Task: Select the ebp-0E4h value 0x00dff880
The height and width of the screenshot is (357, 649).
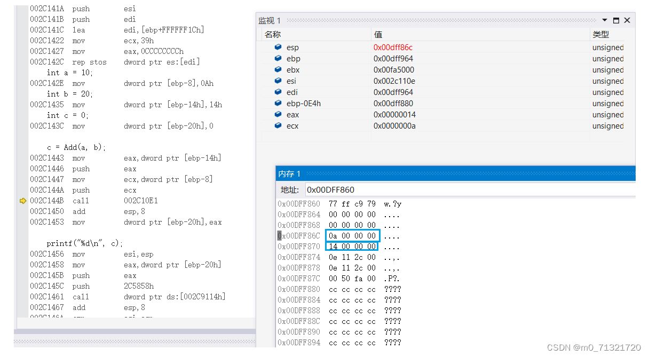Action: point(393,104)
